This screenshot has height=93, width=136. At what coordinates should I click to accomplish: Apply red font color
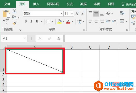pyautogui.click(x=68, y=21)
